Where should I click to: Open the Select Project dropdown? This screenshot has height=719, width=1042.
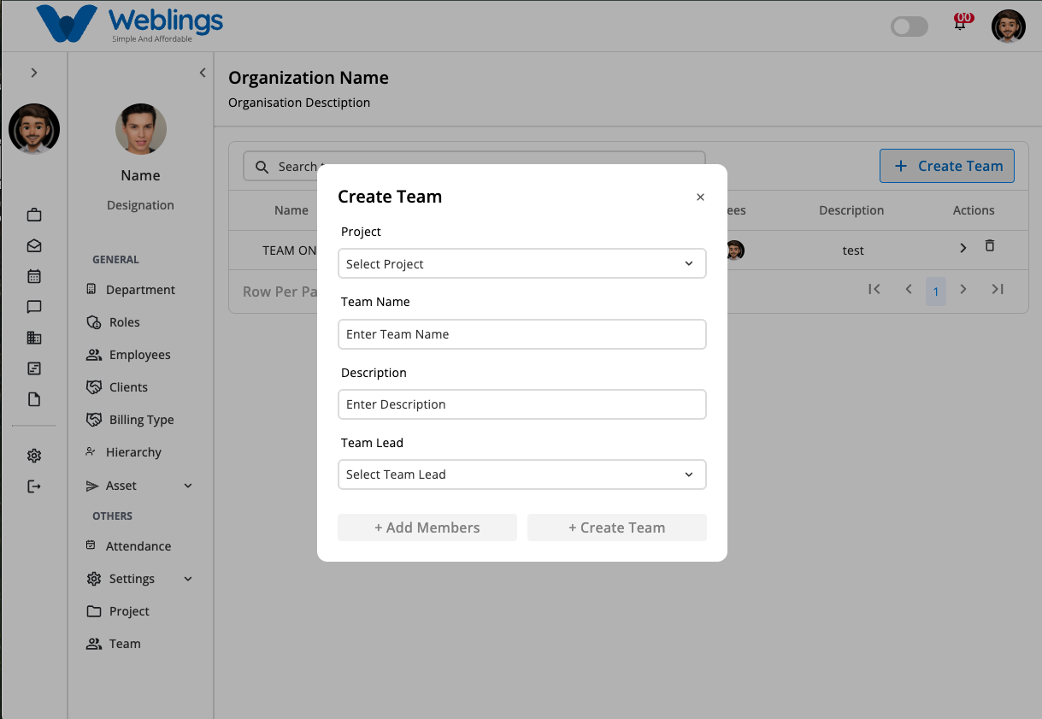522,263
